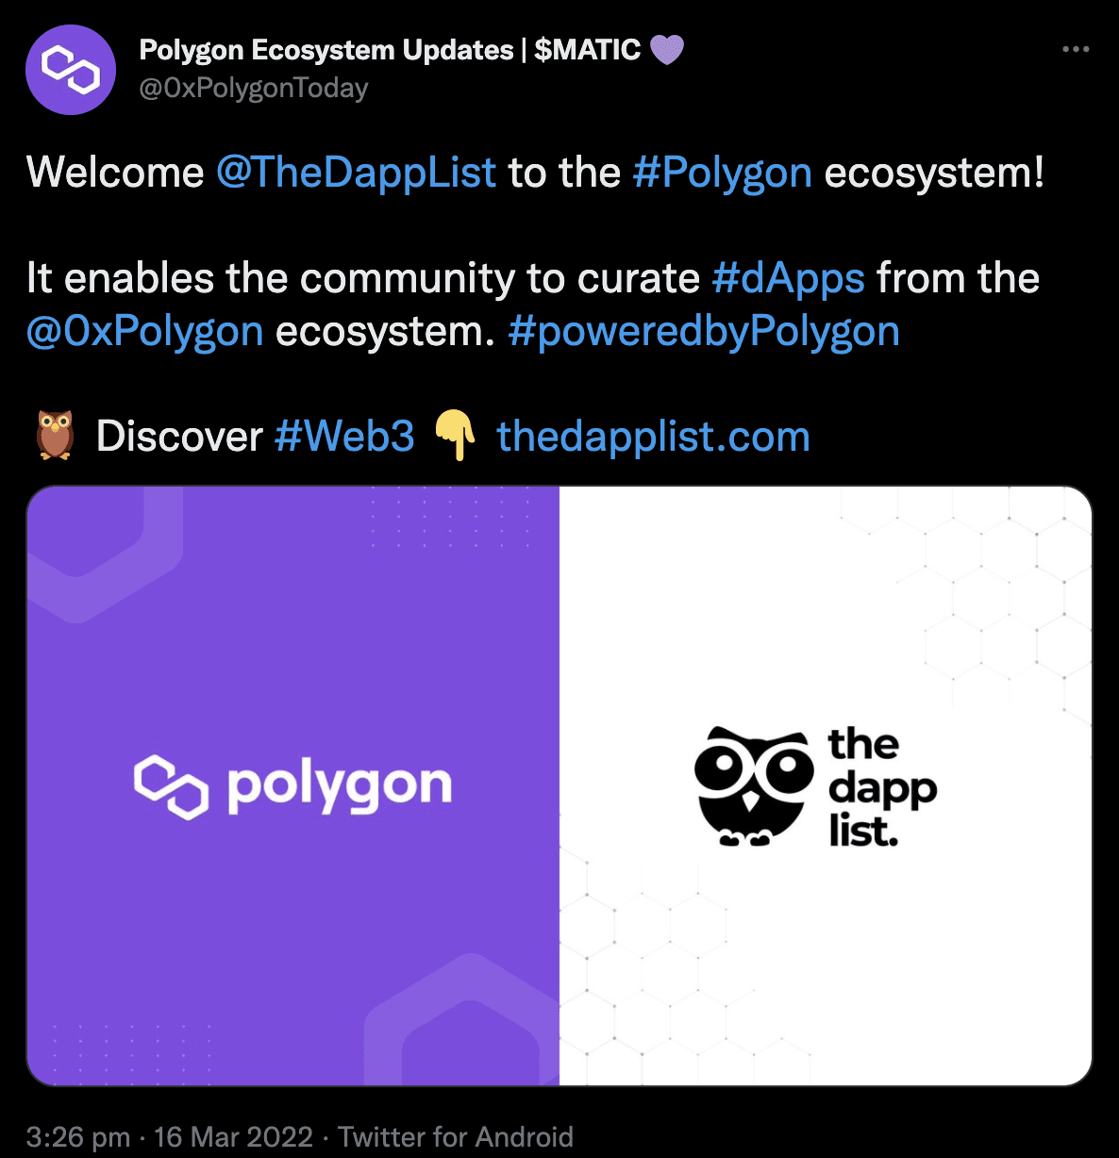Click 'the dapp list.' text in image
The image size is (1119, 1158).
882,787
